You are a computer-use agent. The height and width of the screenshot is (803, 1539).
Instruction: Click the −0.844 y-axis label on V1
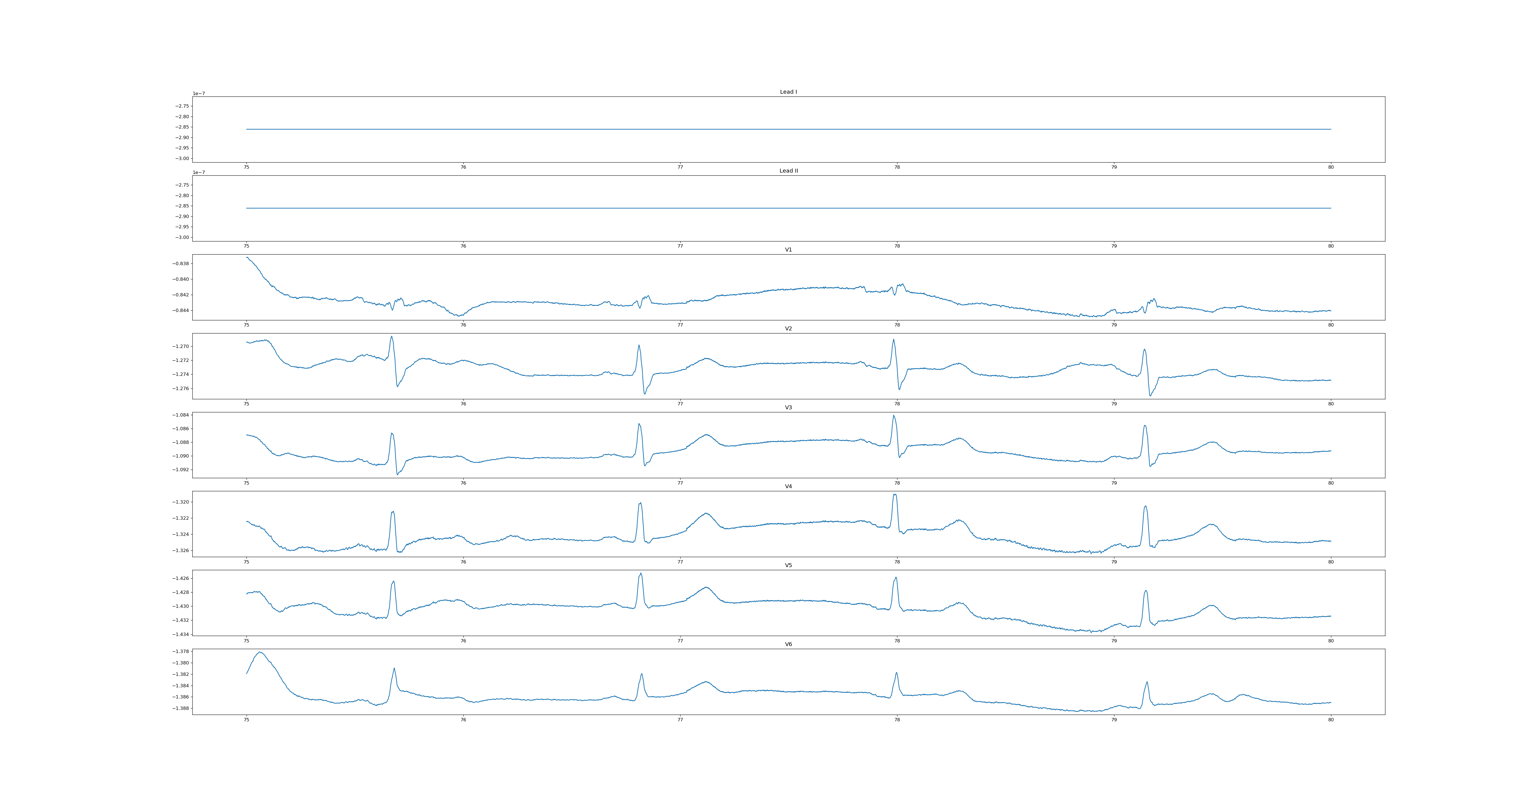click(181, 311)
